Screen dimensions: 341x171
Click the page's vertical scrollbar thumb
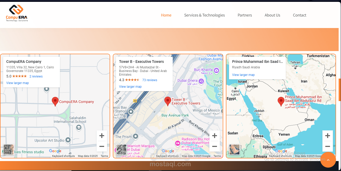[340, 90]
